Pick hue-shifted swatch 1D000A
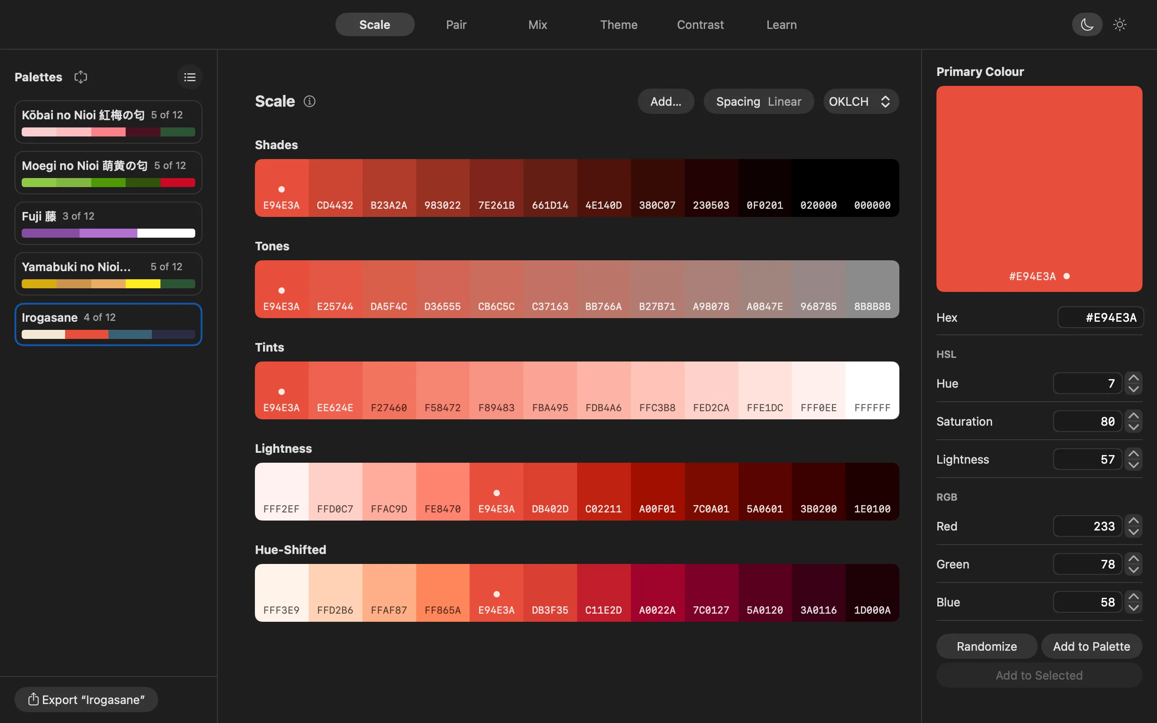Image resolution: width=1157 pixels, height=723 pixels. pyautogui.click(x=872, y=593)
